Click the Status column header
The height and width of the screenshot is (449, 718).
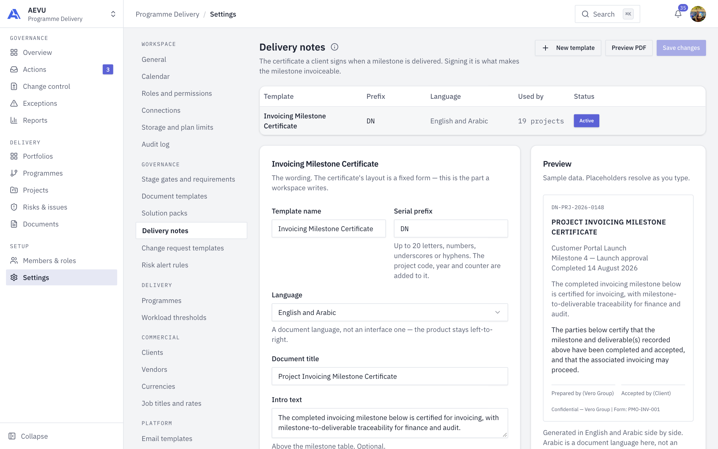tap(584, 96)
